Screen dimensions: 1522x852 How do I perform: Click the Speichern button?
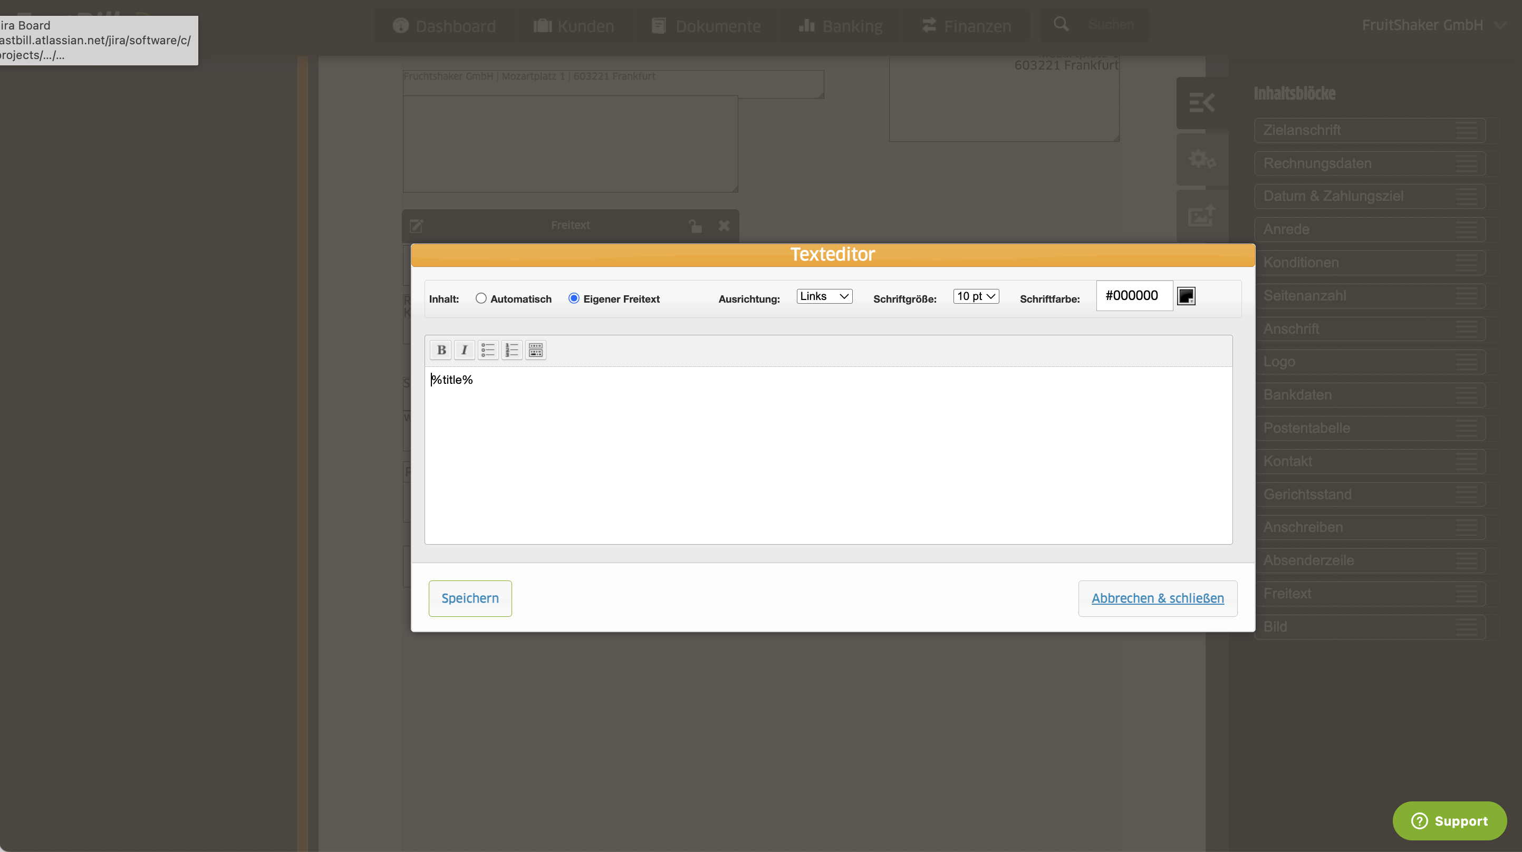click(x=470, y=598)
